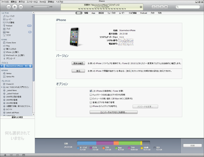Viewport: 204px width, 157px height.
Task: Open the ファイル(F) menu
Action: click(x=5, y=2)
